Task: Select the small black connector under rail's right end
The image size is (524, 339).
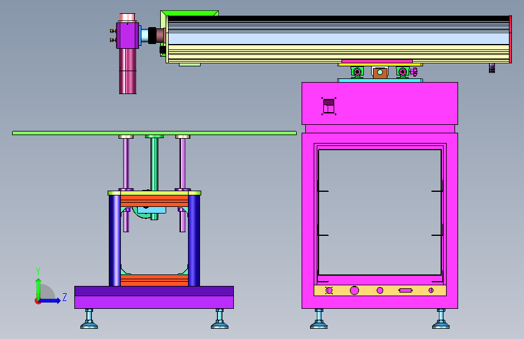Action: point(492,68)
